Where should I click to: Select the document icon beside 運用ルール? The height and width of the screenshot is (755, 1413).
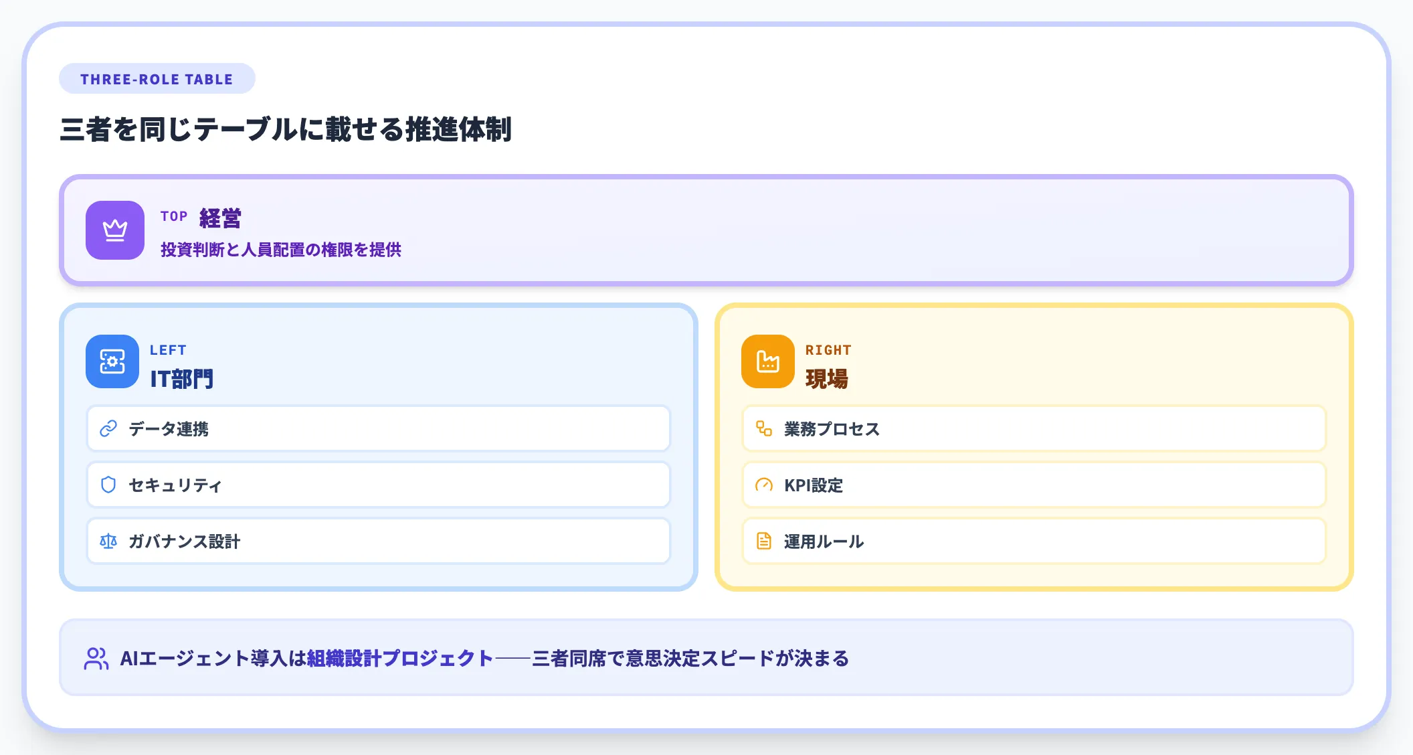point(763,541)
